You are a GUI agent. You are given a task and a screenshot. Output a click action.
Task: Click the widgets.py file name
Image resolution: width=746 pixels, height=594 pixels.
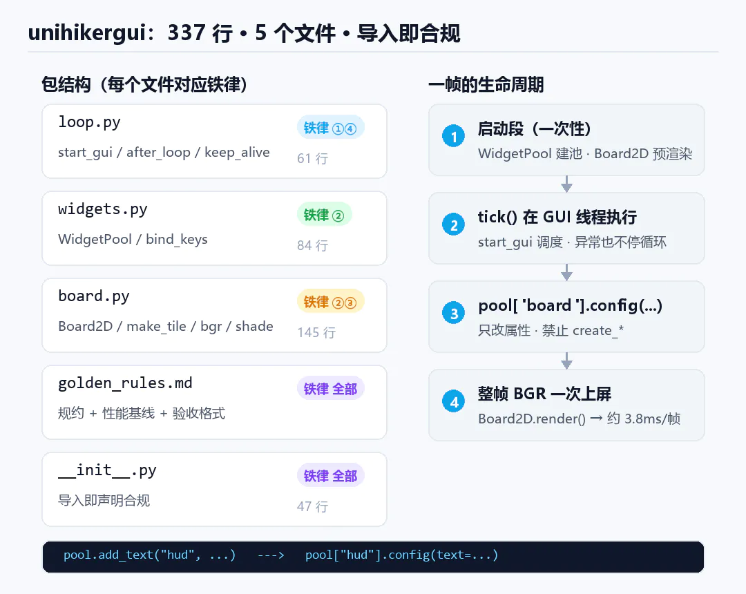[102, 209]
